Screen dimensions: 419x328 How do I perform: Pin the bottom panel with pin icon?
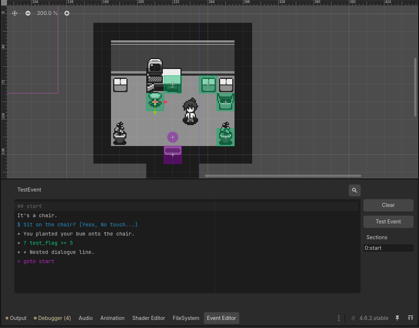click(x=397, y=318)
